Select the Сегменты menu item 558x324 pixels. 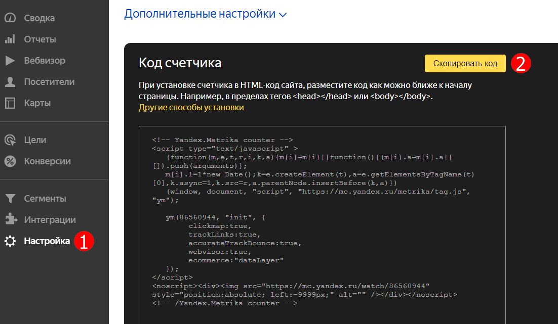coord(45,199)
